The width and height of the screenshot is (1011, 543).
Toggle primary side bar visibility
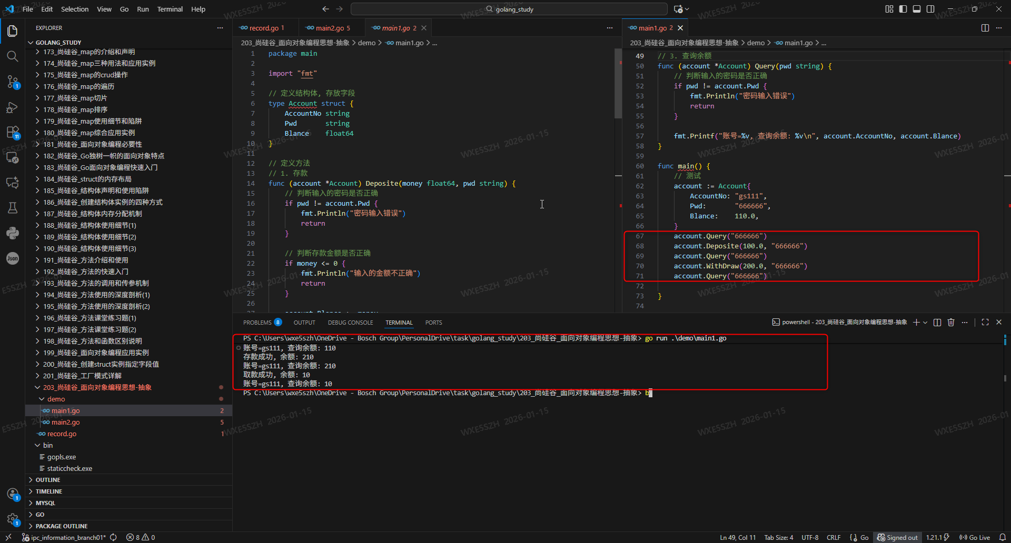903,9
